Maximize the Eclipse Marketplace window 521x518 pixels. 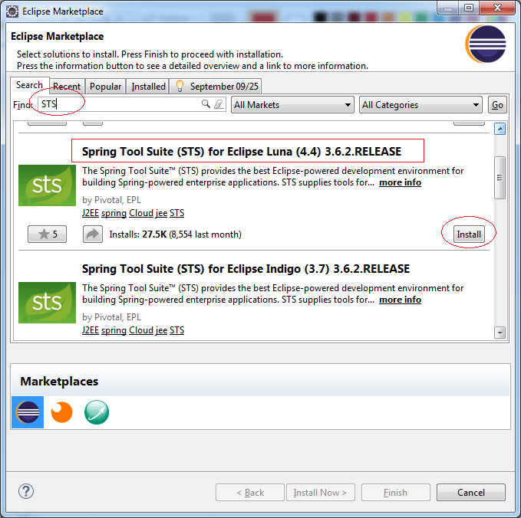coord(469,8)
